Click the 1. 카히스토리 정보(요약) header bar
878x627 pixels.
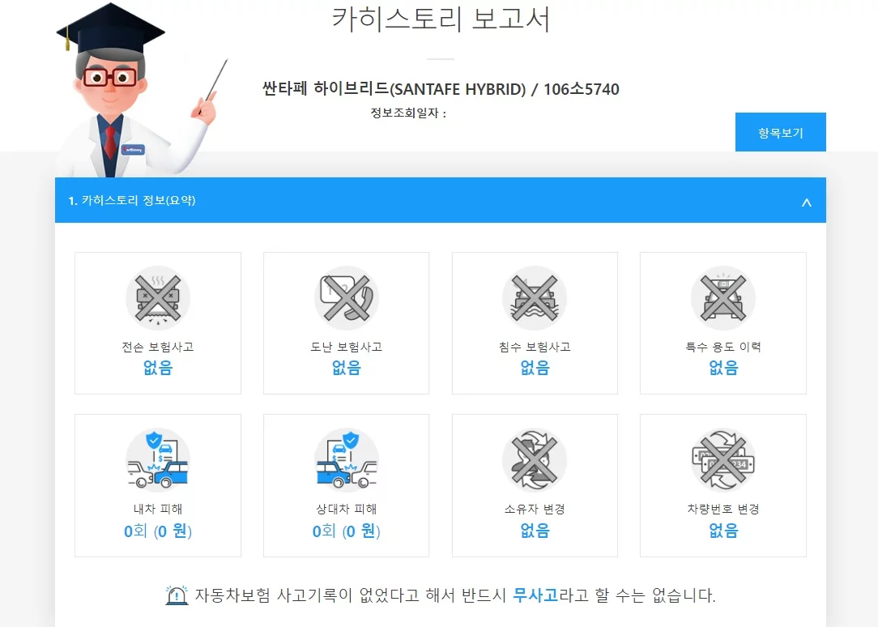tap(440, 200)
